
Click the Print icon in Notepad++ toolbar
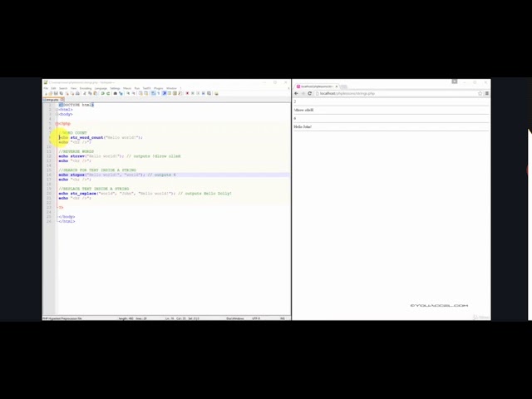coord(77,93)
